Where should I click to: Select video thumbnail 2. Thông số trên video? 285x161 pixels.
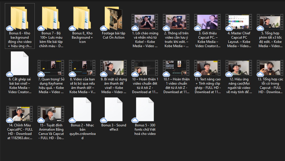(x=176, y=22)
